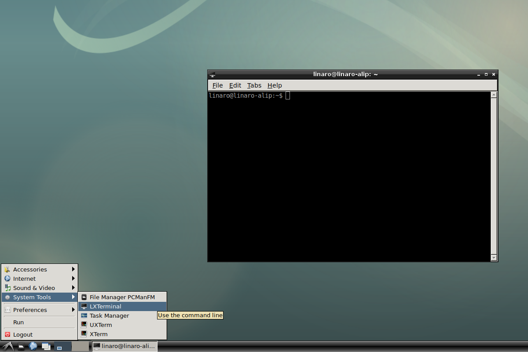Expand the Internet submenu arrow

pos(73,279)
